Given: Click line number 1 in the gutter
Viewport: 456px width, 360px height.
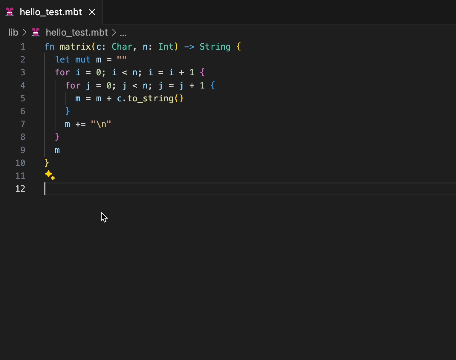Looking at the screenshot, I should coord(23,47).
